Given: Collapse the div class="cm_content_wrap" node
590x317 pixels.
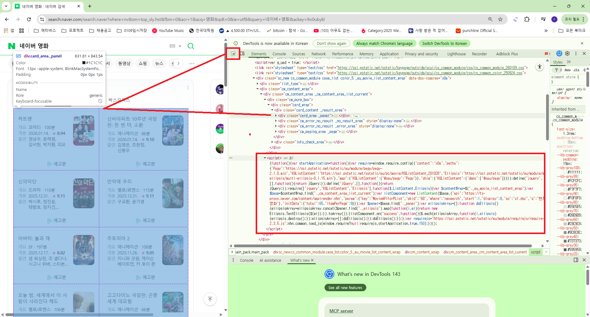Looking at the screenshot, I should (258, 89).
